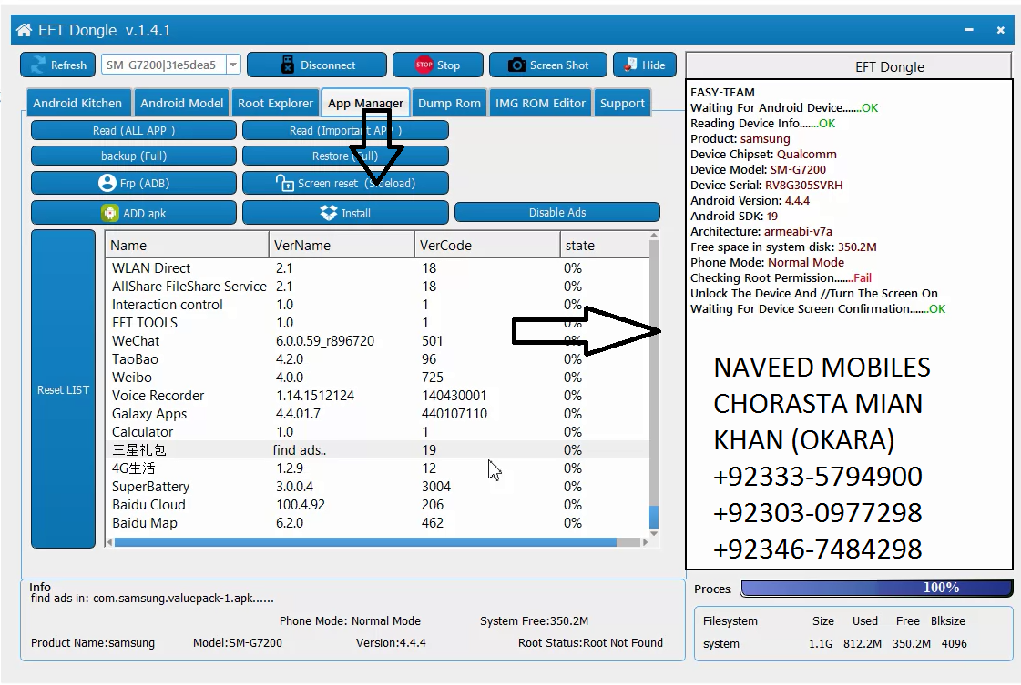Select the 三星礼包 row

377,450
